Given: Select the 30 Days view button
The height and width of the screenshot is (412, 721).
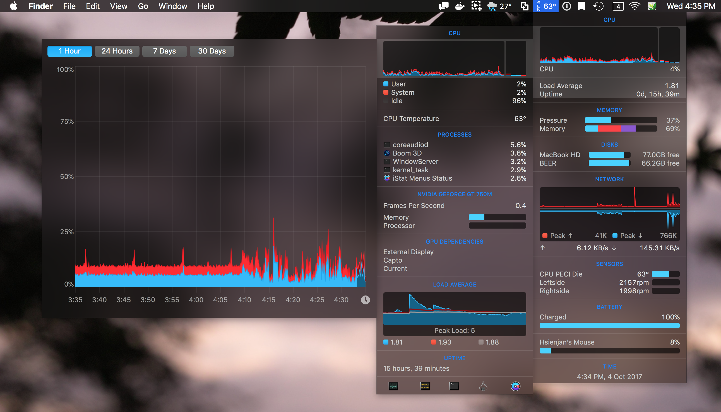Looking at the screenshot, I should [212, 51].
